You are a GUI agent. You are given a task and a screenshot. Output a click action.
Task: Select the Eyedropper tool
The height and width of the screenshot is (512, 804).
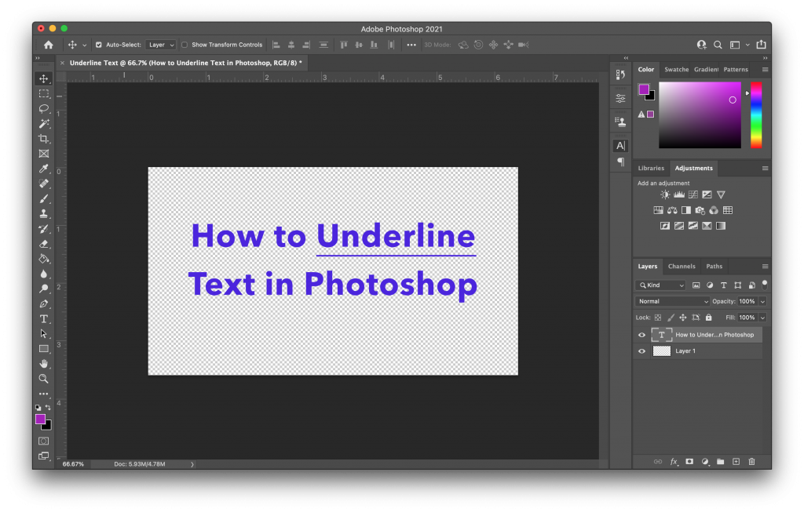44,169
